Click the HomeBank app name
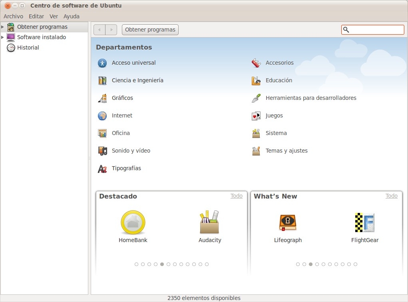This screenshot has height=302, width=408. (133, 240)
